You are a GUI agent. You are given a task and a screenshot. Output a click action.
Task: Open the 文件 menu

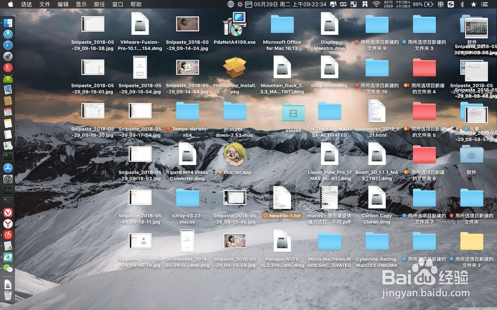coord(45,5)
